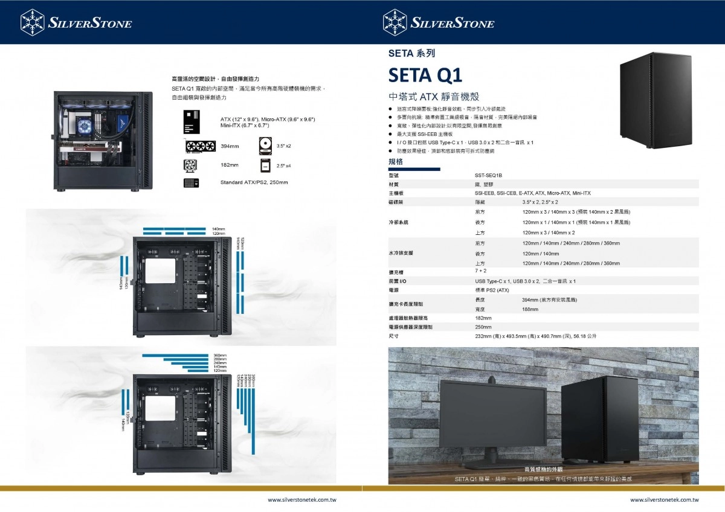
Task: Click the "擴充卡長度限制" row label
Action: click(x=406, y=304)
